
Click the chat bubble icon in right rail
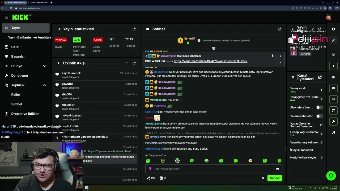(333, 88)
